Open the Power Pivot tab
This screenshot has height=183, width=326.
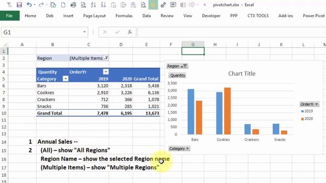pyautogui.click(x=314, y=16)
